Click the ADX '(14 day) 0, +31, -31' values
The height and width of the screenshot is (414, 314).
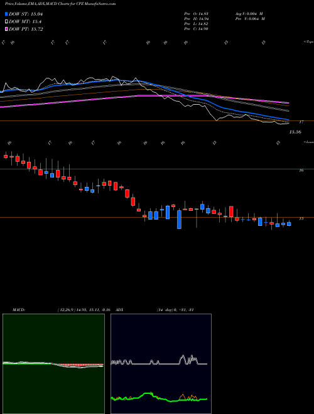tap(175, 310)
